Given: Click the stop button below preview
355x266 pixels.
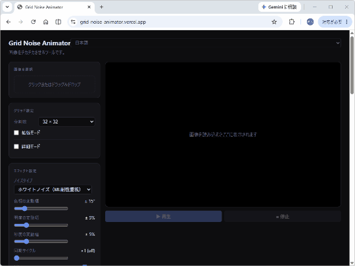Looking at the screenshot, I should pos(283,217).
